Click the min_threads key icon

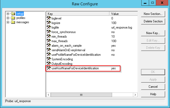[49, 37]
